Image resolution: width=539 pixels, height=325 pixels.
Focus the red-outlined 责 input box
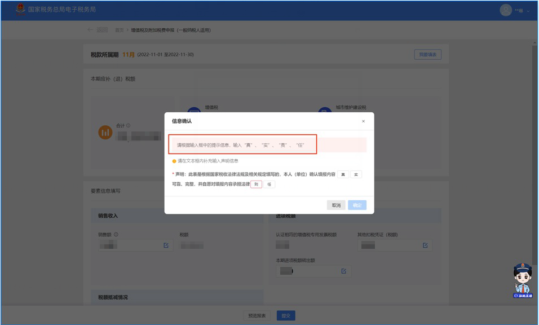(x=256, y=185)
